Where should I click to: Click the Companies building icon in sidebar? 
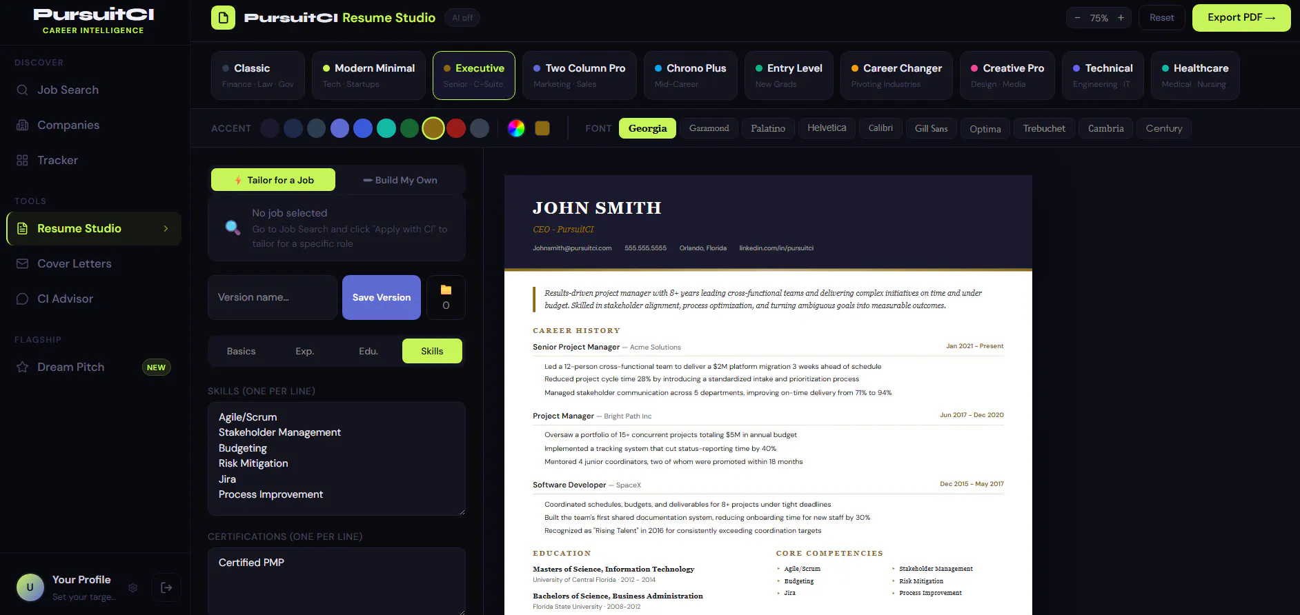(x=22, y=125)
